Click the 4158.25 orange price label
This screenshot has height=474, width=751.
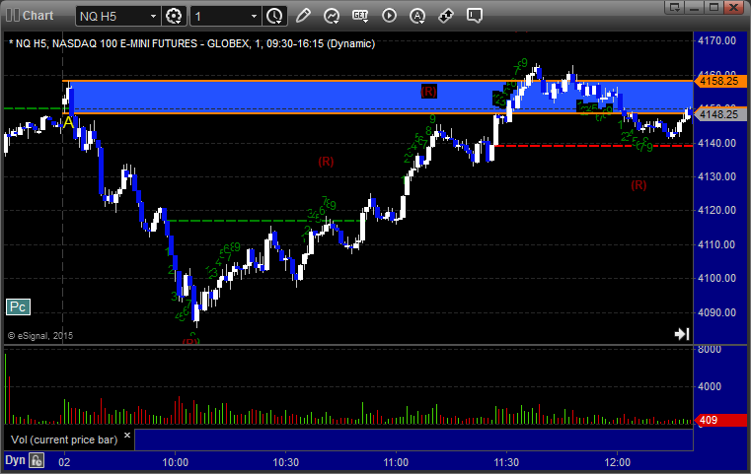(x=719, y=82)
